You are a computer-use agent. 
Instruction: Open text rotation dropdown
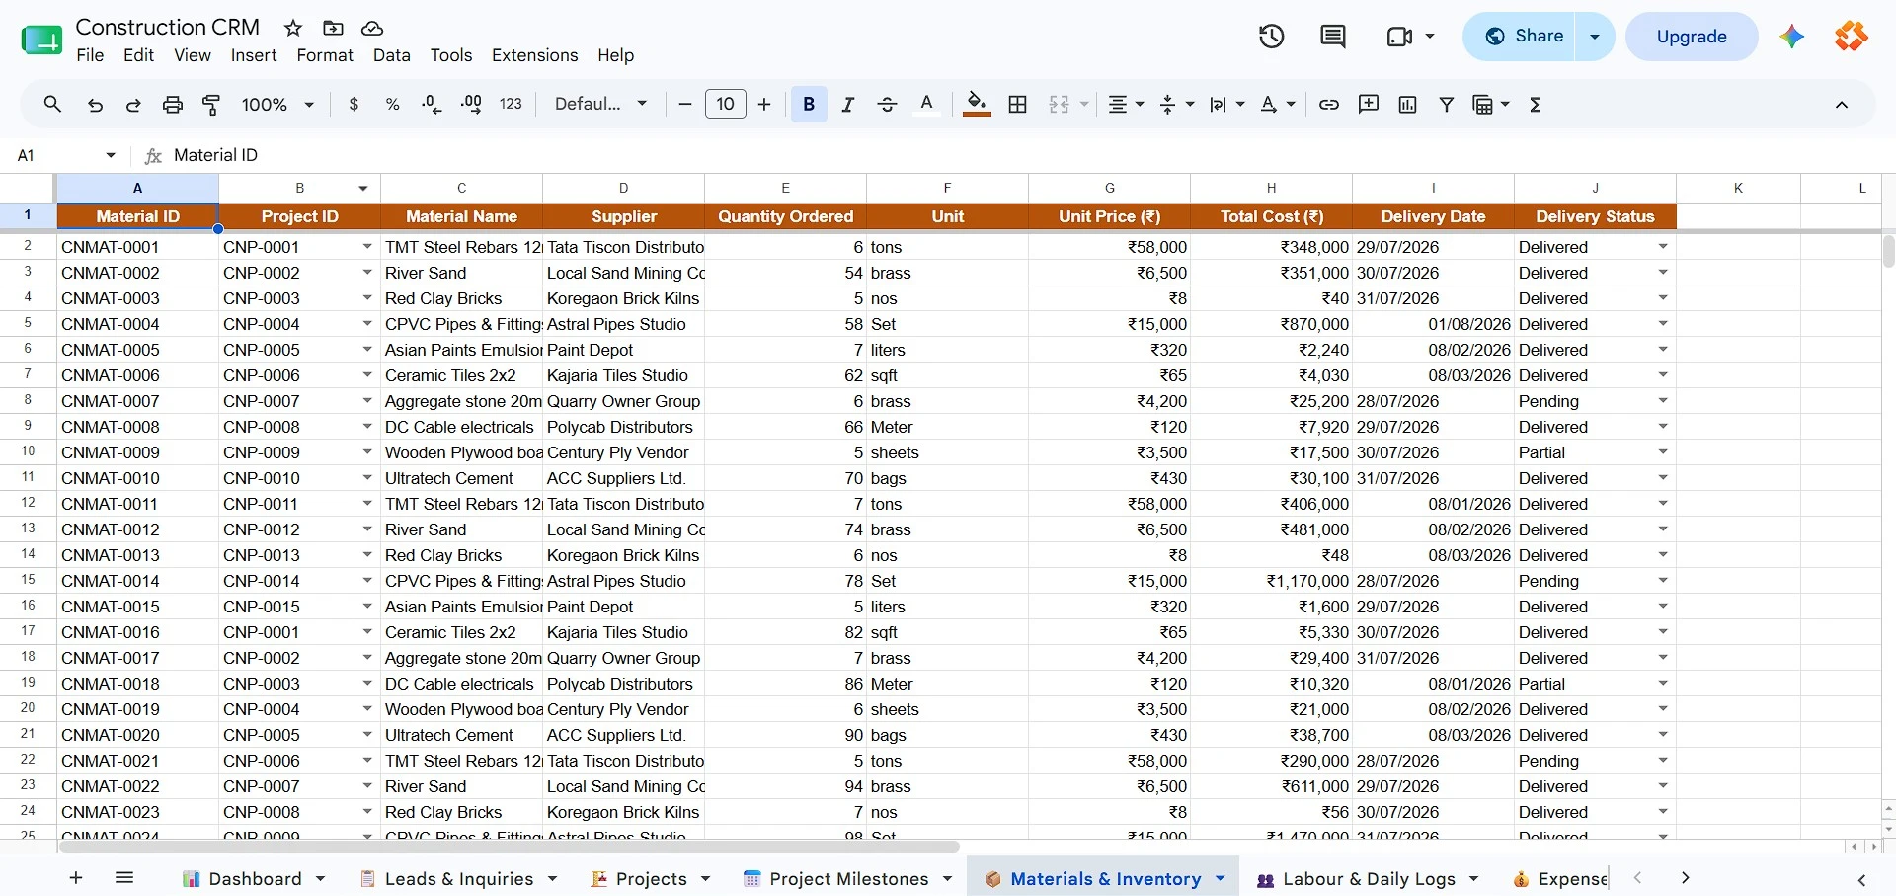point(1278,104)
